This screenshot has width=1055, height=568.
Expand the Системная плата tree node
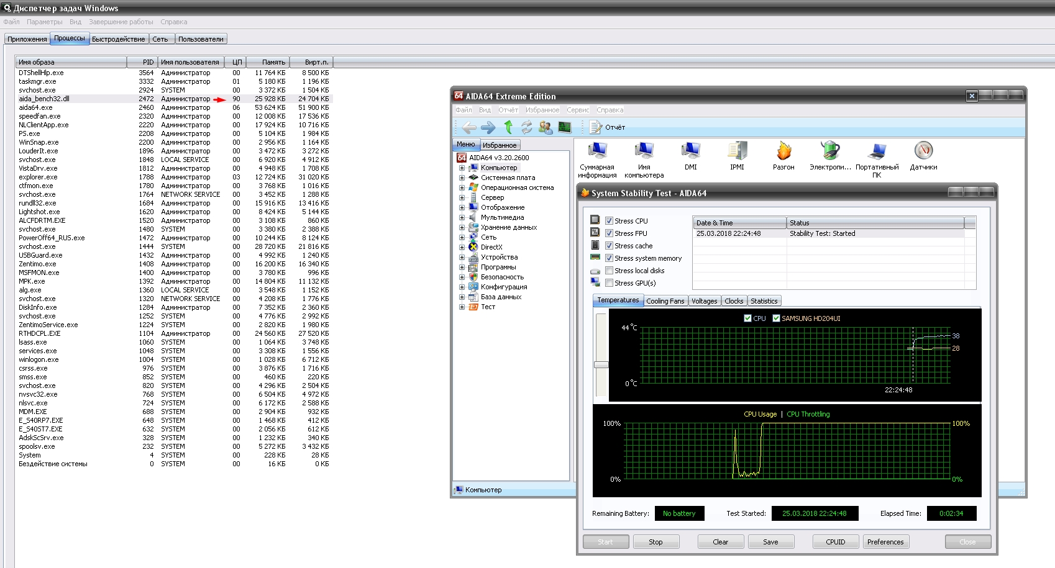click(462, 178)
